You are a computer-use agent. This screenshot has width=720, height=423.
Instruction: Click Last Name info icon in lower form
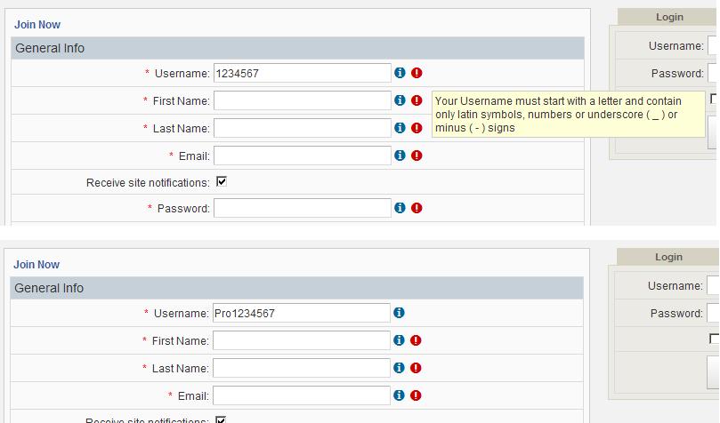point(399,368)
